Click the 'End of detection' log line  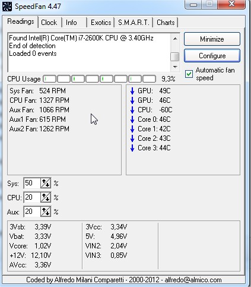pyautogui.click(x=32, y=46)
